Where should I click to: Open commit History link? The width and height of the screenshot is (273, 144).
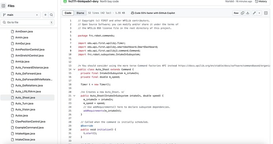[261, 2]
